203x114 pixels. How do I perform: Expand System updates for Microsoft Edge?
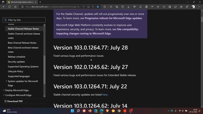(6, 81)
